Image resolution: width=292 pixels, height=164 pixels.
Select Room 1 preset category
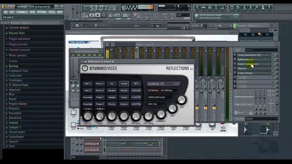coord(99,84)
